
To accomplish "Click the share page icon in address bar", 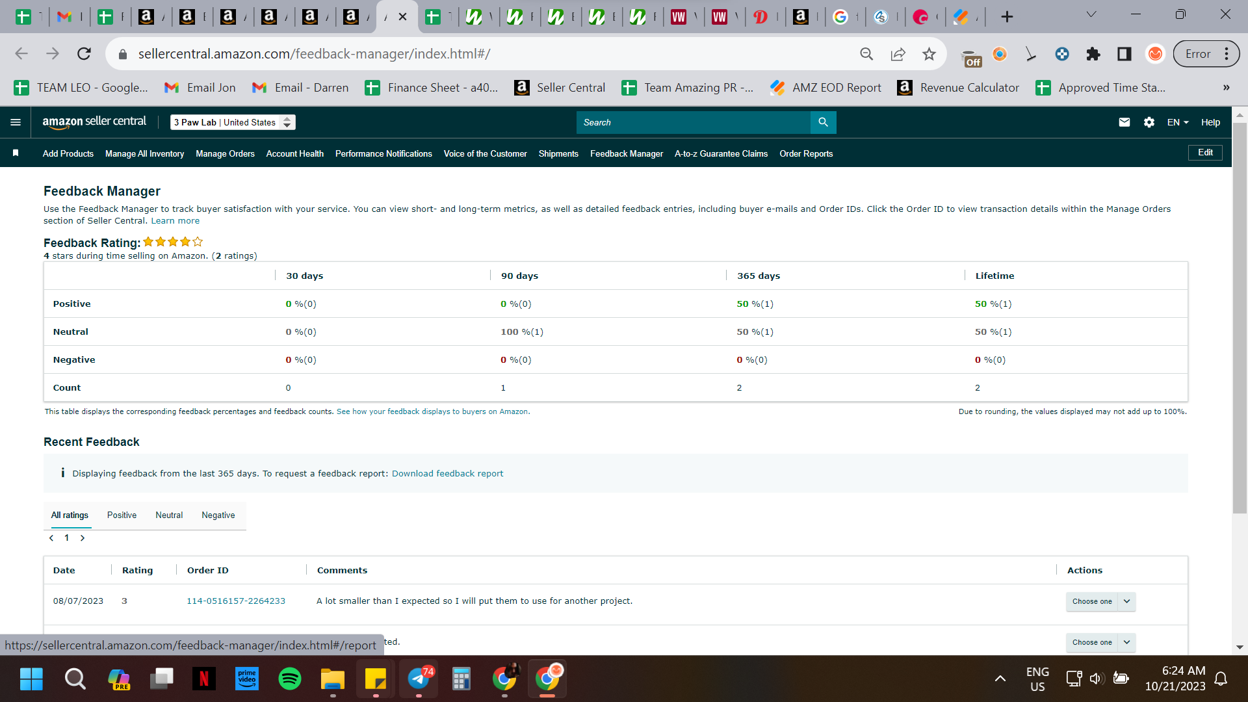I will click(898, 54).
